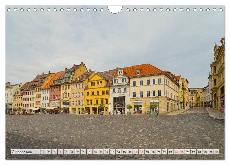The height and width of the screenshot is (165, 230).
Task: Select day 9 cell
Action: point(89,152)
